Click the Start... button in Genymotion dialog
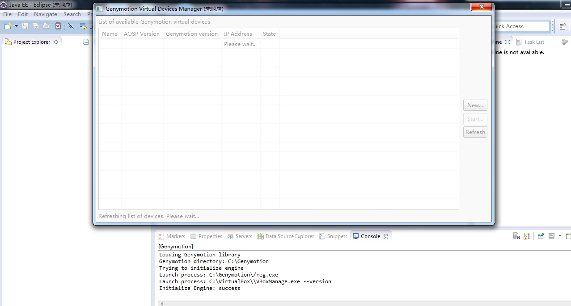 pyautogui.click(x=475, y=119)
